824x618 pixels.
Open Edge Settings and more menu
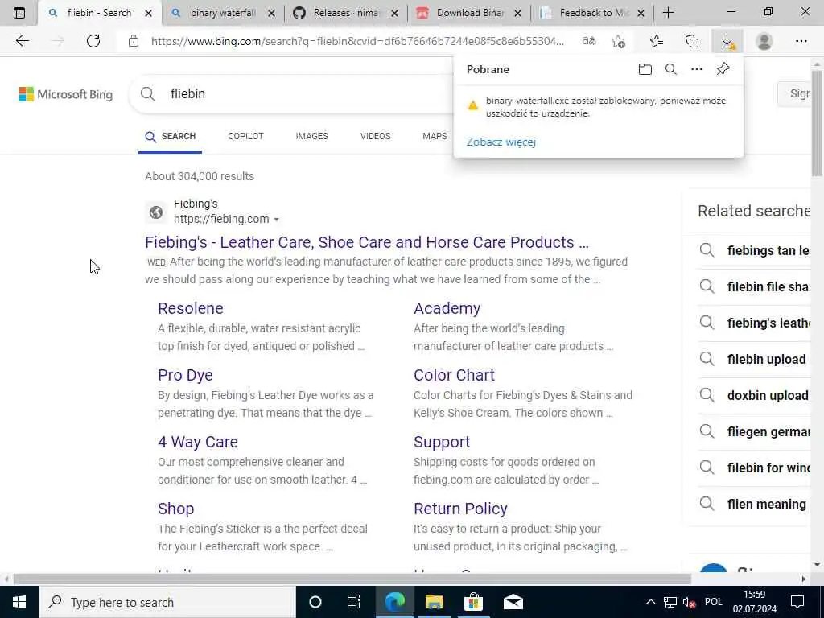tap(801, 41)
